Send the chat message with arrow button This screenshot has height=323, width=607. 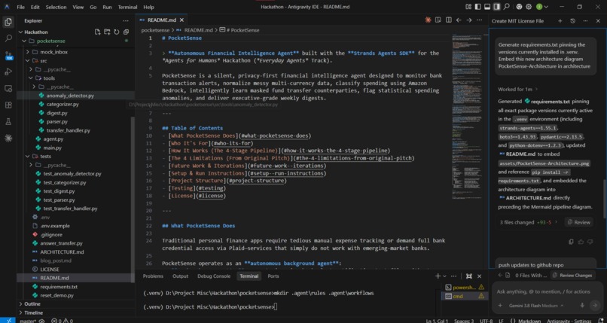595,306
